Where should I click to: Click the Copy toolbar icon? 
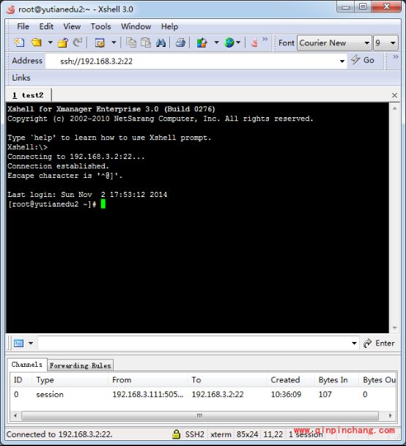coord(131,43)
